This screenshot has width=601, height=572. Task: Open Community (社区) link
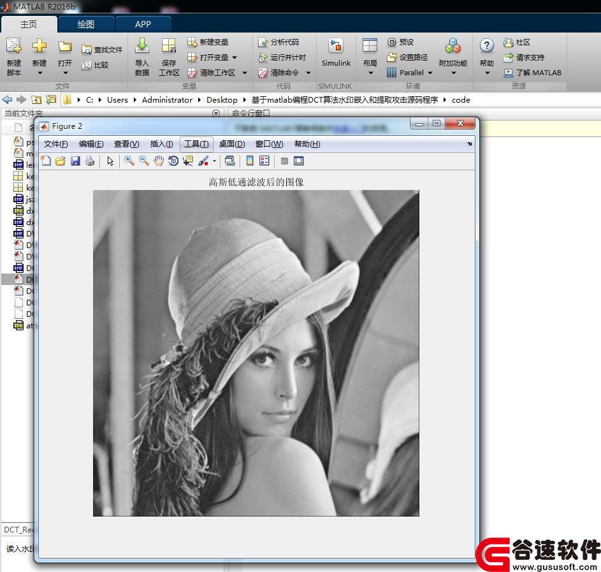[517, 42]
